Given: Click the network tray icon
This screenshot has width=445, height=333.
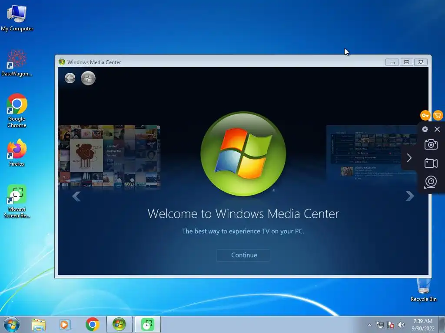Looking at the screenshot, I should [380, 325].
